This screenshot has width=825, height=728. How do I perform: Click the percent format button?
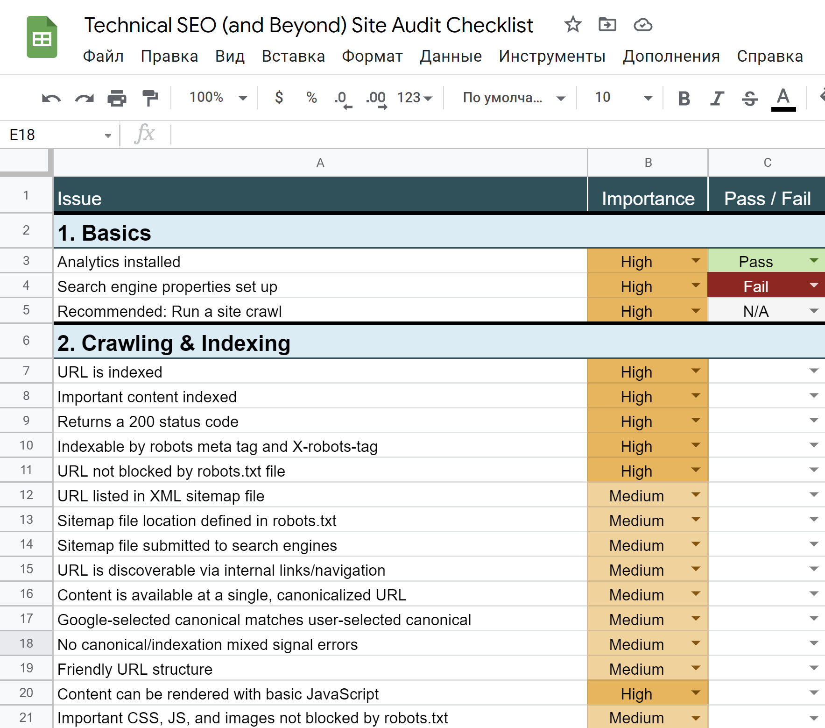(x=311, y=98)
